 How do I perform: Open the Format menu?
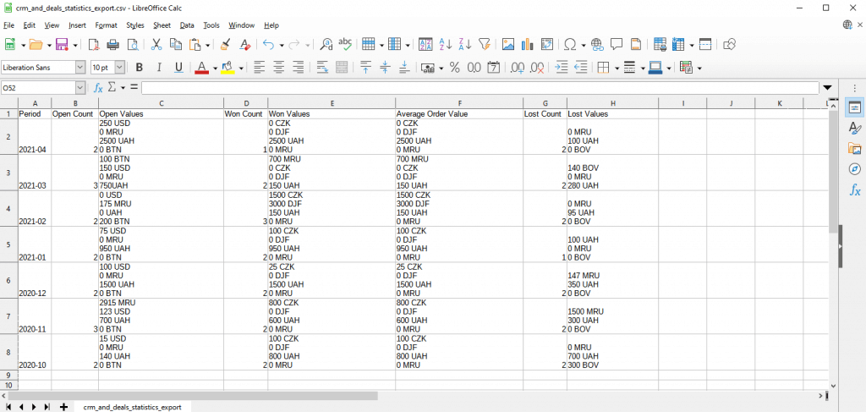pyautogui.click(x=106, y=25)
